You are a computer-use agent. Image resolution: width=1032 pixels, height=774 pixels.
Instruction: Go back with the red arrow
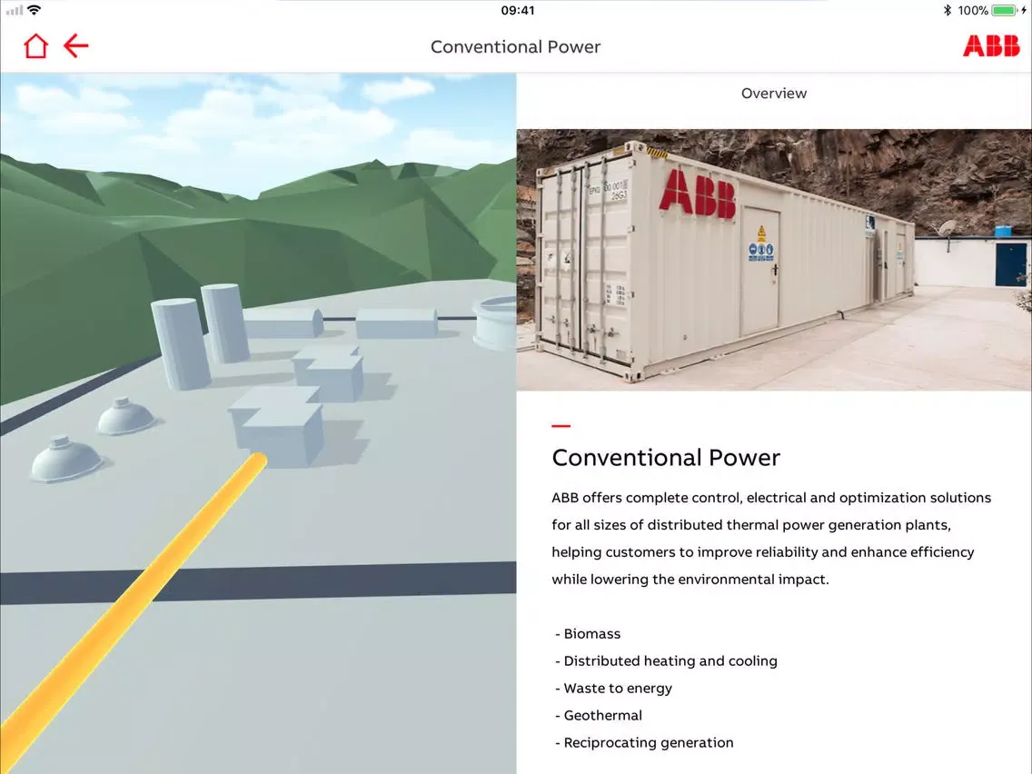pos(75,46)
